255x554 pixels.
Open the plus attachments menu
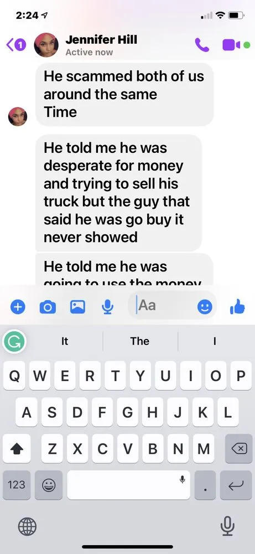17,307
